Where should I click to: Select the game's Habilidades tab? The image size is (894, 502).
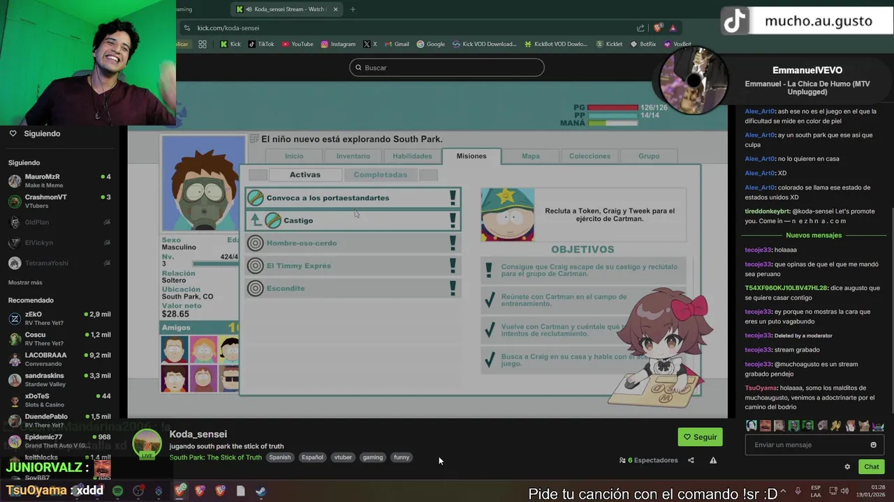click(x=412, y=156)
